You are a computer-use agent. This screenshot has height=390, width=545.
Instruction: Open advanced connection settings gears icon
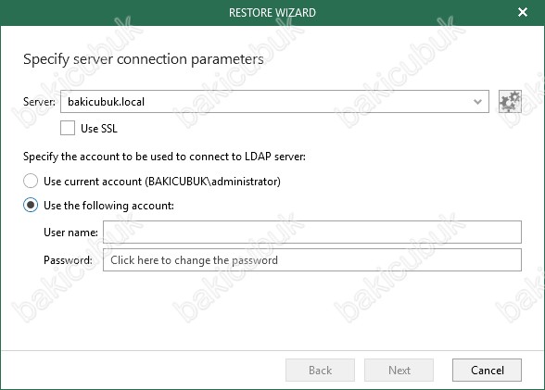pyautogui.click(x=510, y=101)
